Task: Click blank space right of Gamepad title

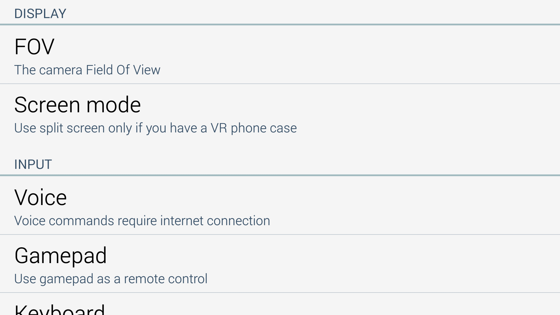Action: coord(321,256)
